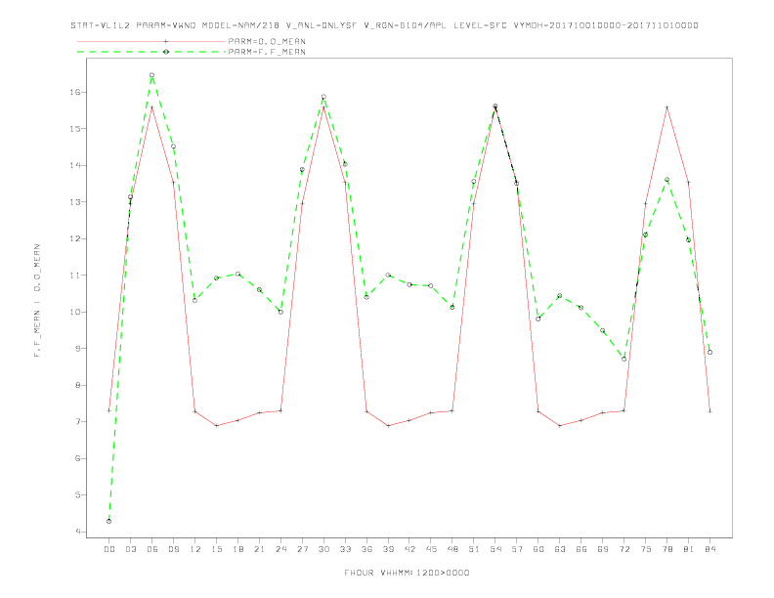Click x-axis tick label 54

(495, 549)
